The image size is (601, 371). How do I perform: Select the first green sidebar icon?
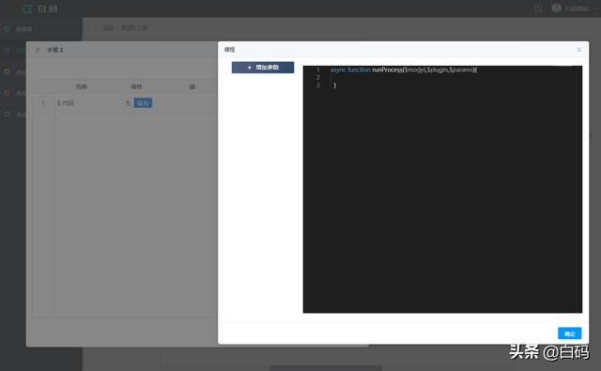(7, 29)
